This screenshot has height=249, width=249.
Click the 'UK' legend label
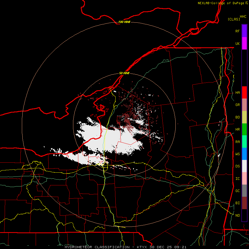(x=237, y=43)
